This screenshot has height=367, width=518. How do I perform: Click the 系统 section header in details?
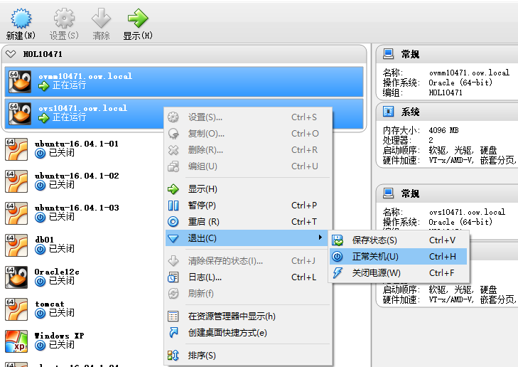tap(410, 112)
